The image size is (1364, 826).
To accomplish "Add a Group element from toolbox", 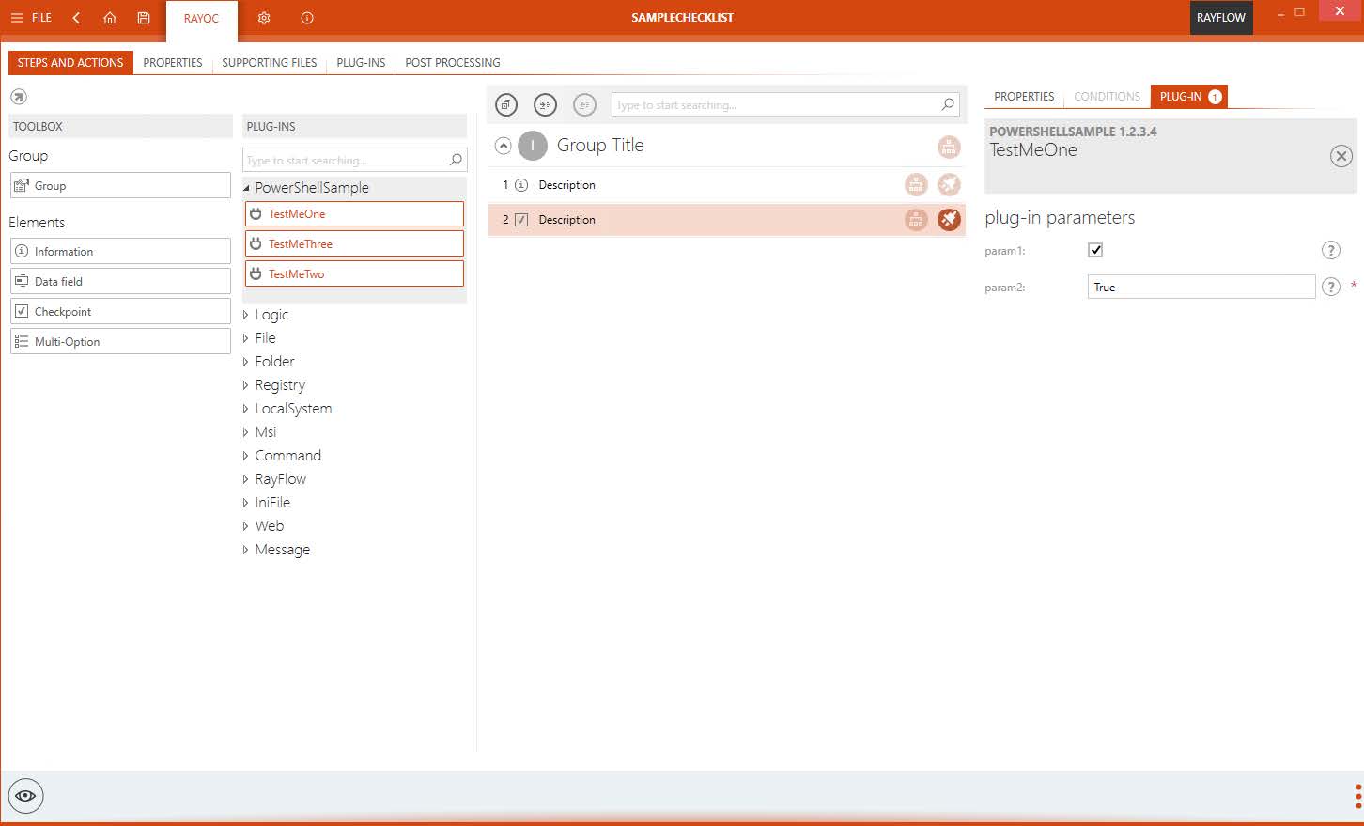I will 120,185.
